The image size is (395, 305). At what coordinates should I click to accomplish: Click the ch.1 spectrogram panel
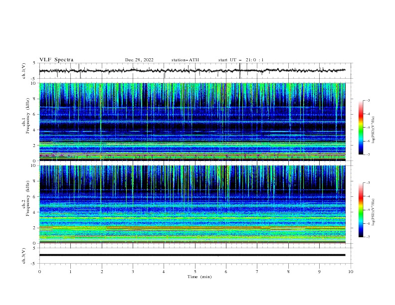click(192, 122)
